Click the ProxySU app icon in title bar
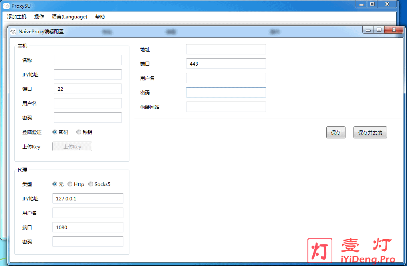This screenshot has height=266, width=407. (x=6, y=6)
